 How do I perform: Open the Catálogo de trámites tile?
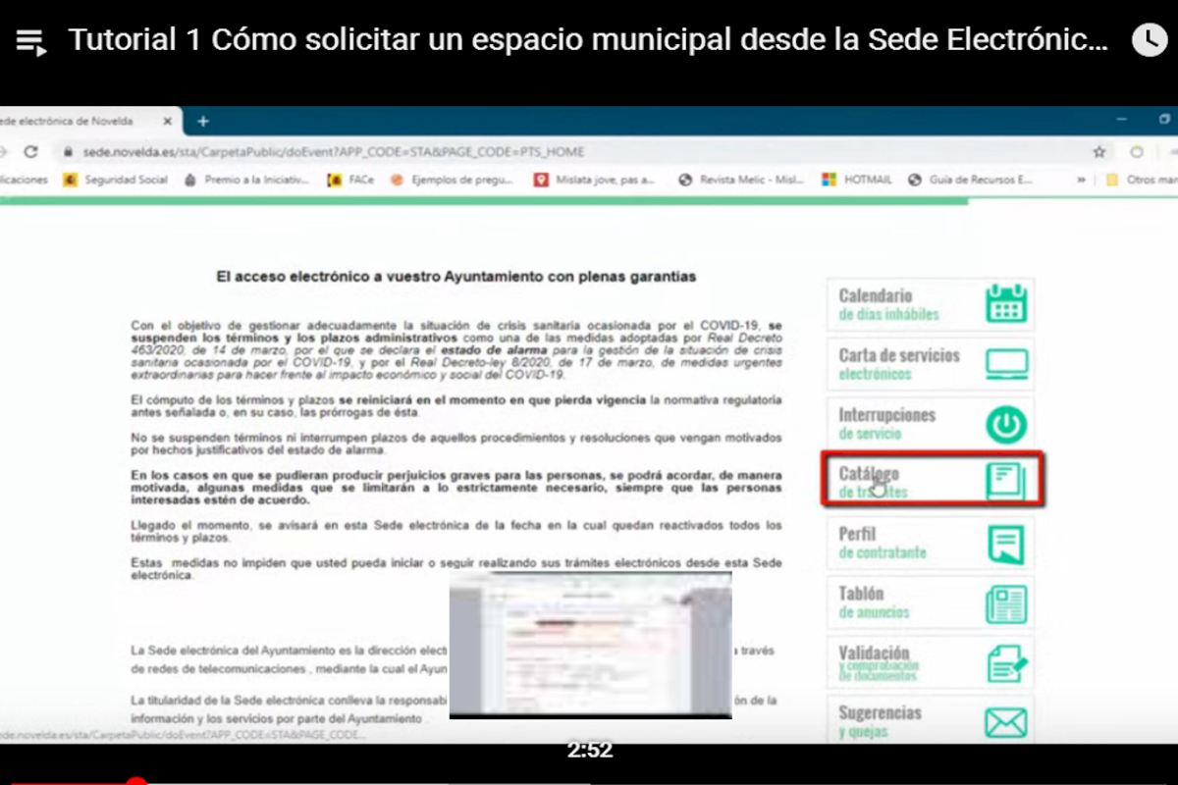(x=932, y=481)
